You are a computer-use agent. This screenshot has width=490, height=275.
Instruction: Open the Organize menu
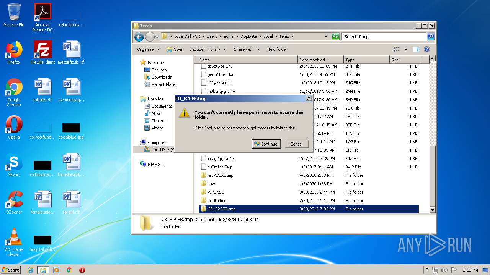(x=148, y=49)
